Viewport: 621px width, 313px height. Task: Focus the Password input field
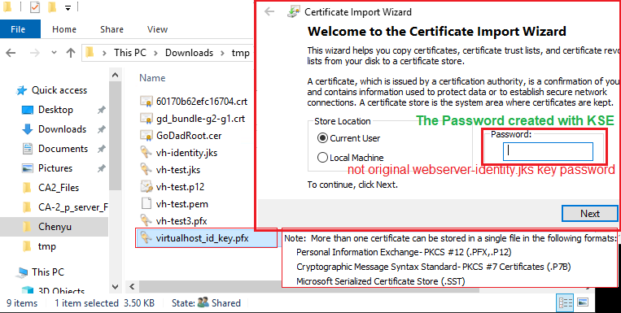coord(548,151)
